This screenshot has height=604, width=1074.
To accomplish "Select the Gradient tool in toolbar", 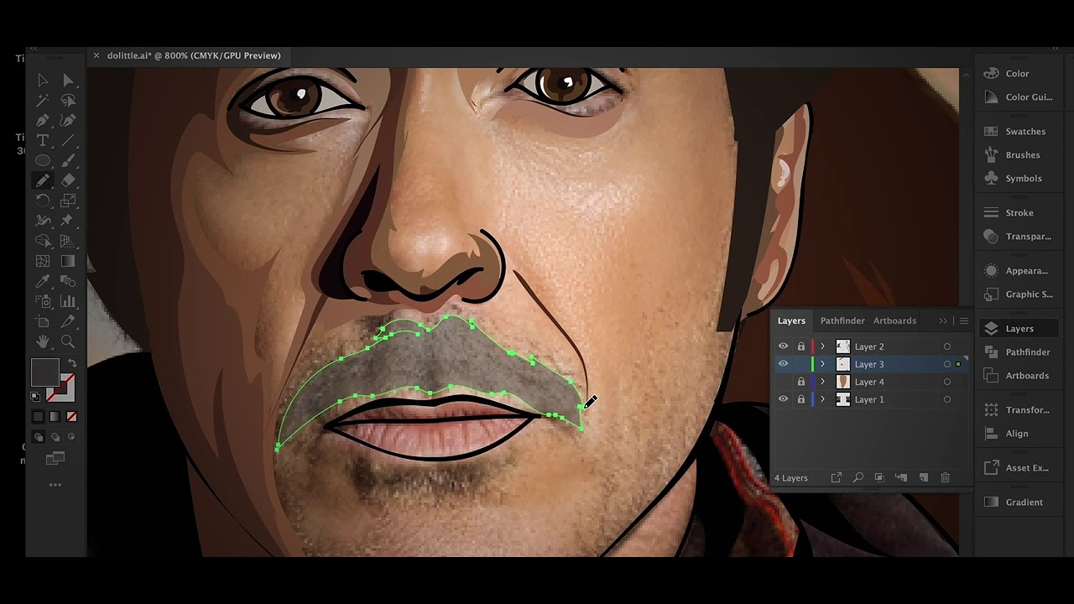I will coord(68,261).
